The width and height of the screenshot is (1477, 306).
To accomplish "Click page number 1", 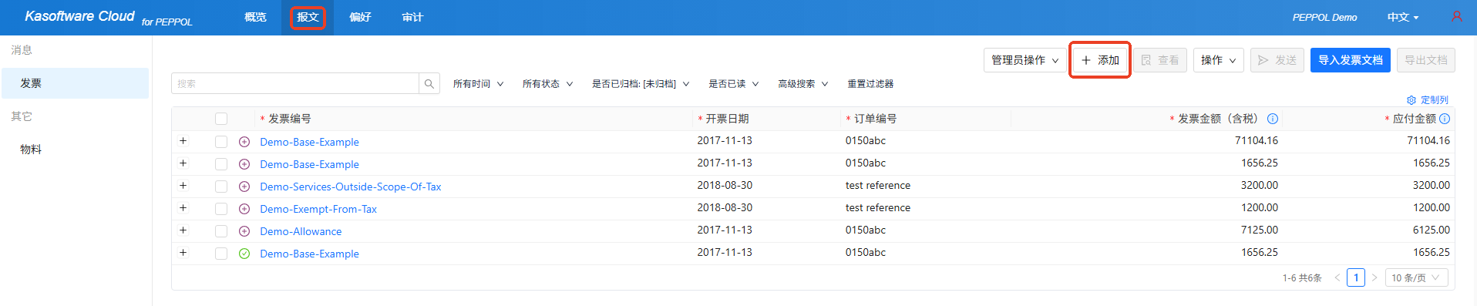I will 1356,277.
